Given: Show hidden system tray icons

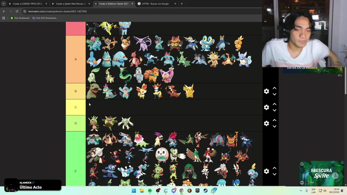Looking at the screenshot, I should (x=301, y=191).
